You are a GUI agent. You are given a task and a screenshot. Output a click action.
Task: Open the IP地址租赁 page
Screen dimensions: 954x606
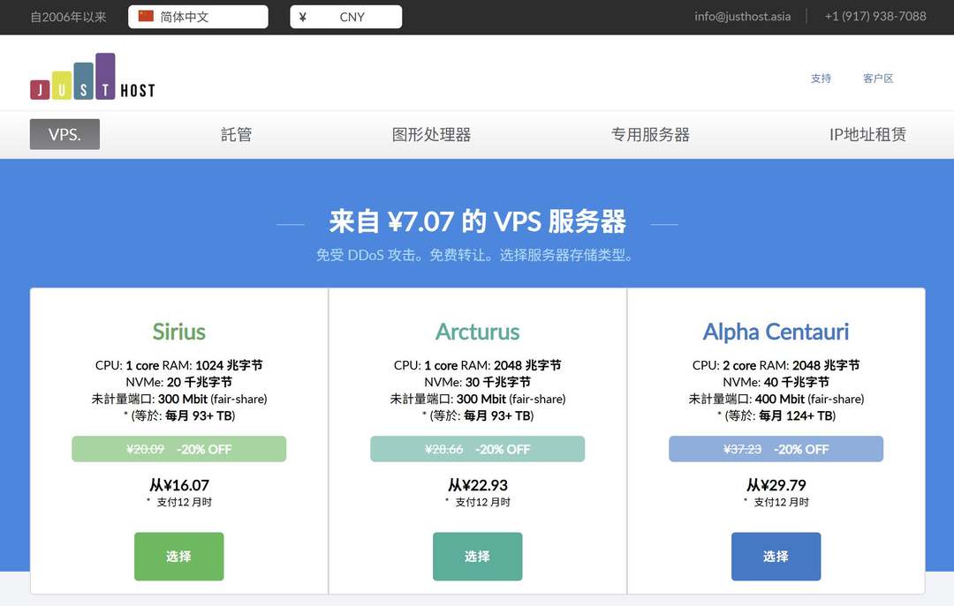click(867, 134)
